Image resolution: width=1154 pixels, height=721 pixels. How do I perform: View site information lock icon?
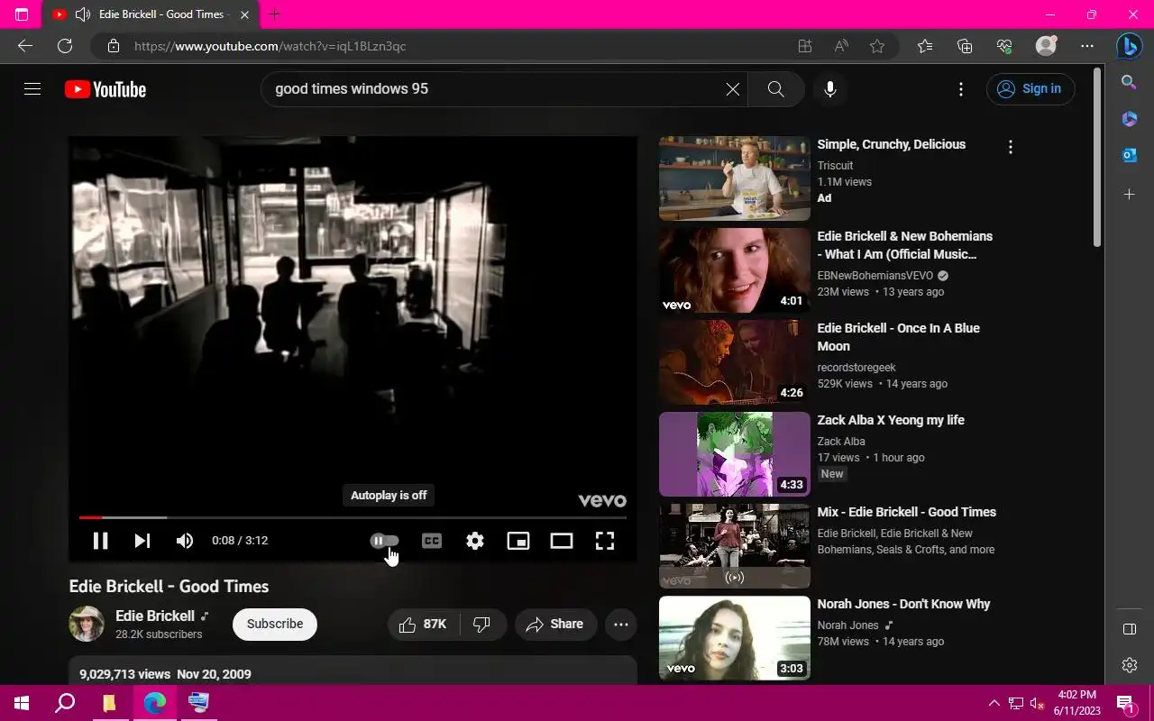tap(113, 46)
